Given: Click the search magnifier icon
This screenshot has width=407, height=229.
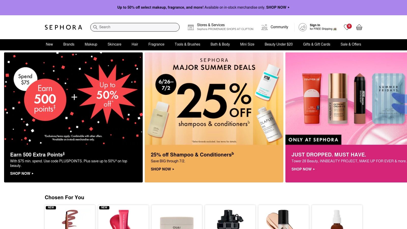Looking at the screenshot, I should [x=95, y=27].
